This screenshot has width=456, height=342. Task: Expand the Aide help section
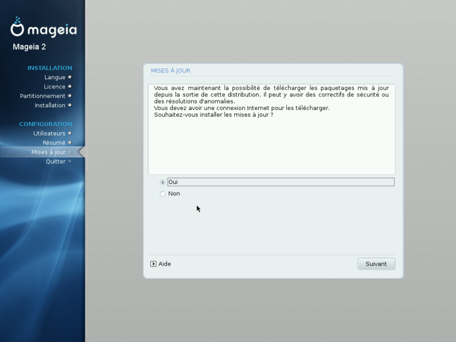coord(161,264)
